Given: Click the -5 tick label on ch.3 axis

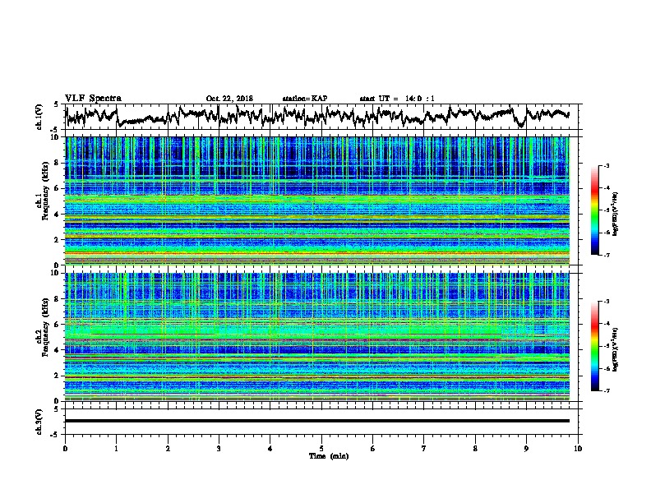Looking at the screenshot, I should coord(55,435).
